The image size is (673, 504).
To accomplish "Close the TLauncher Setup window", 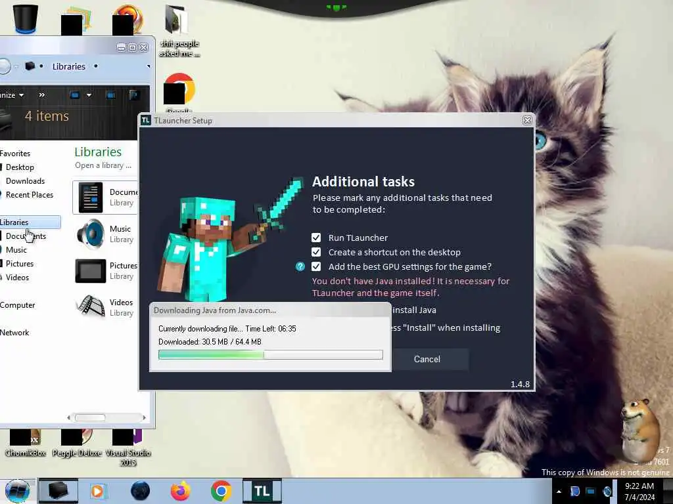I will click(527, 121).
